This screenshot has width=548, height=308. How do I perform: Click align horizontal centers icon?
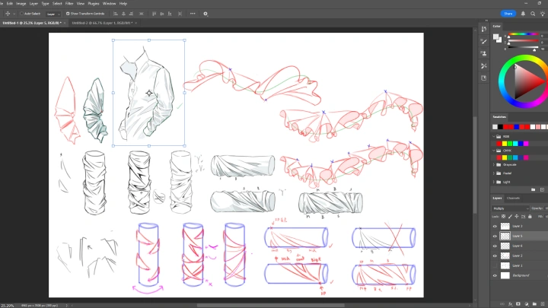coord(123,14)
